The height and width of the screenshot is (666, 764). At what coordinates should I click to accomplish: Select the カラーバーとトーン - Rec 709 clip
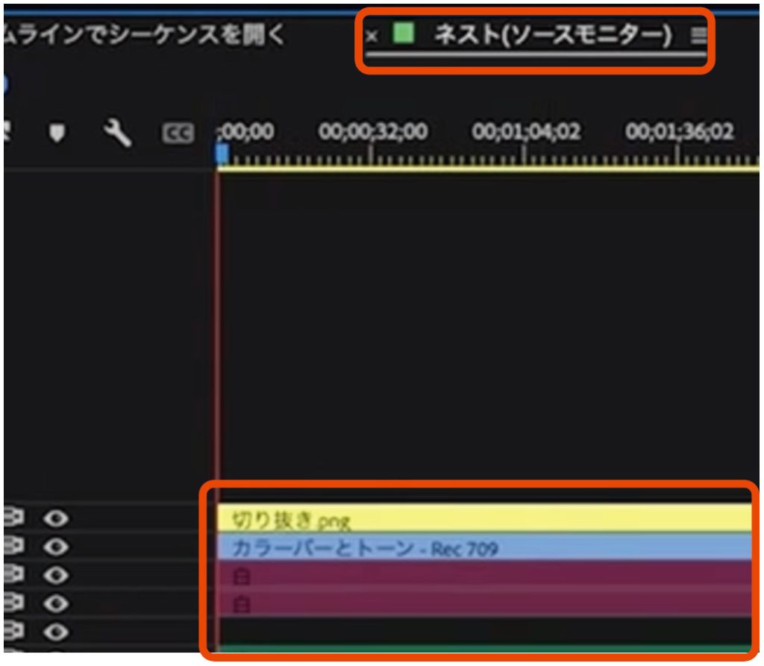(485, 548)
